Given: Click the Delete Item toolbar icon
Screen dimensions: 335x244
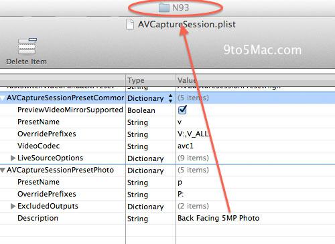Looking at the screenshot, I should [27, 46].
